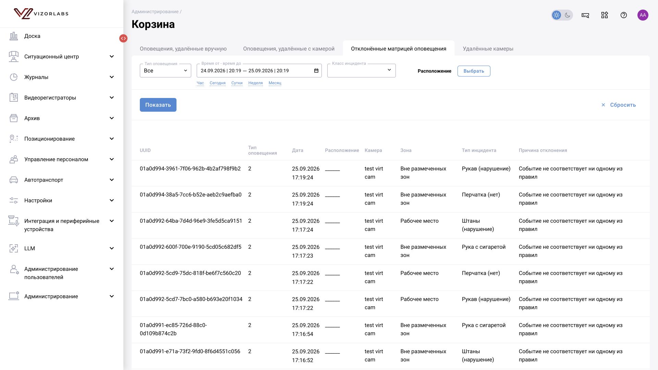
Task: Click UUID 01a0d994-3961-7f06-962b-4b2af798f9b2
Action: (190, 169)
